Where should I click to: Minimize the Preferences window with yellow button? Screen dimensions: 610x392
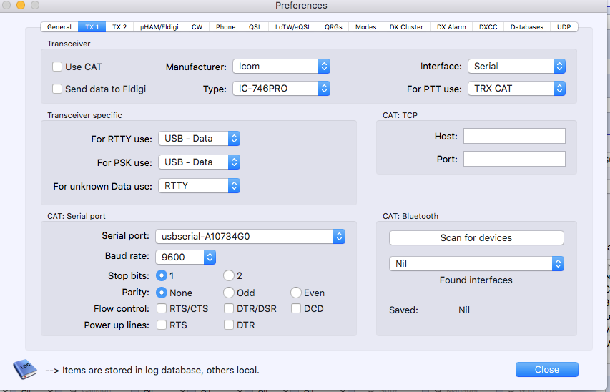21,5
